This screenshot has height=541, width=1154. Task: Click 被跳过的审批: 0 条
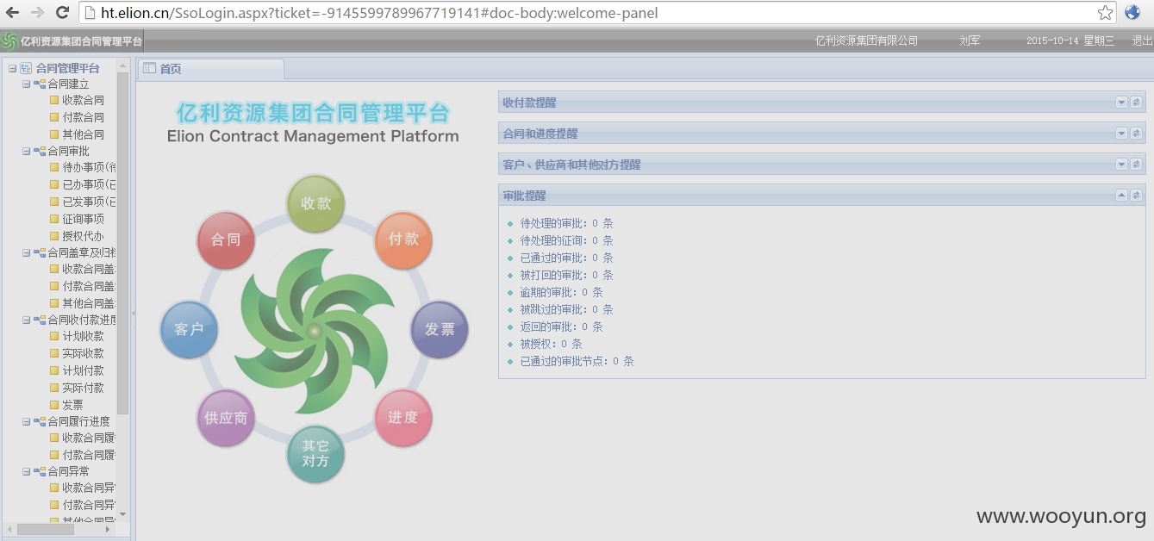point(566,309)
